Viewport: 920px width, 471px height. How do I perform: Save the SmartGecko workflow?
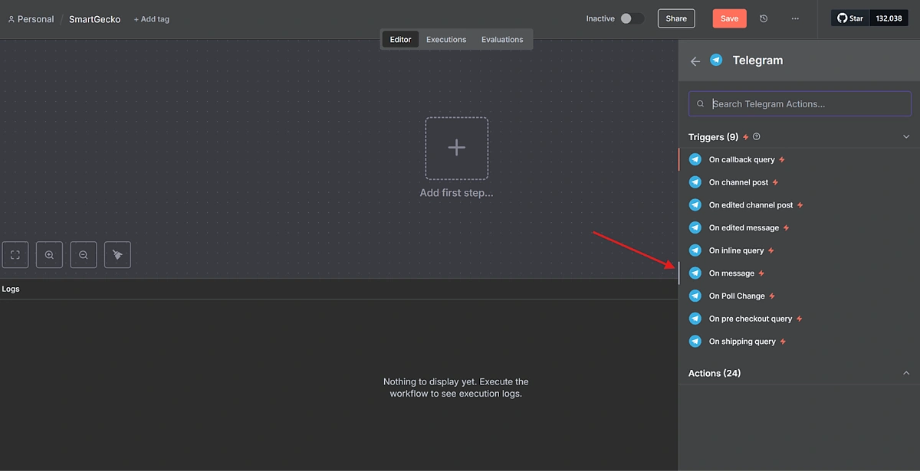pos(728,18)
